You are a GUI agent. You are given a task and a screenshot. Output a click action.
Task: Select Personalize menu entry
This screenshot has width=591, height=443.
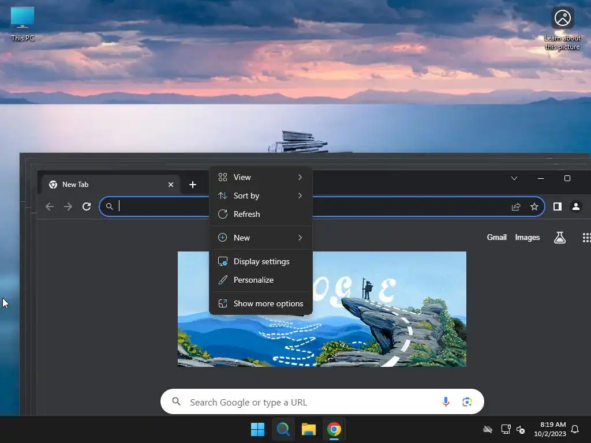click(261, 280)
